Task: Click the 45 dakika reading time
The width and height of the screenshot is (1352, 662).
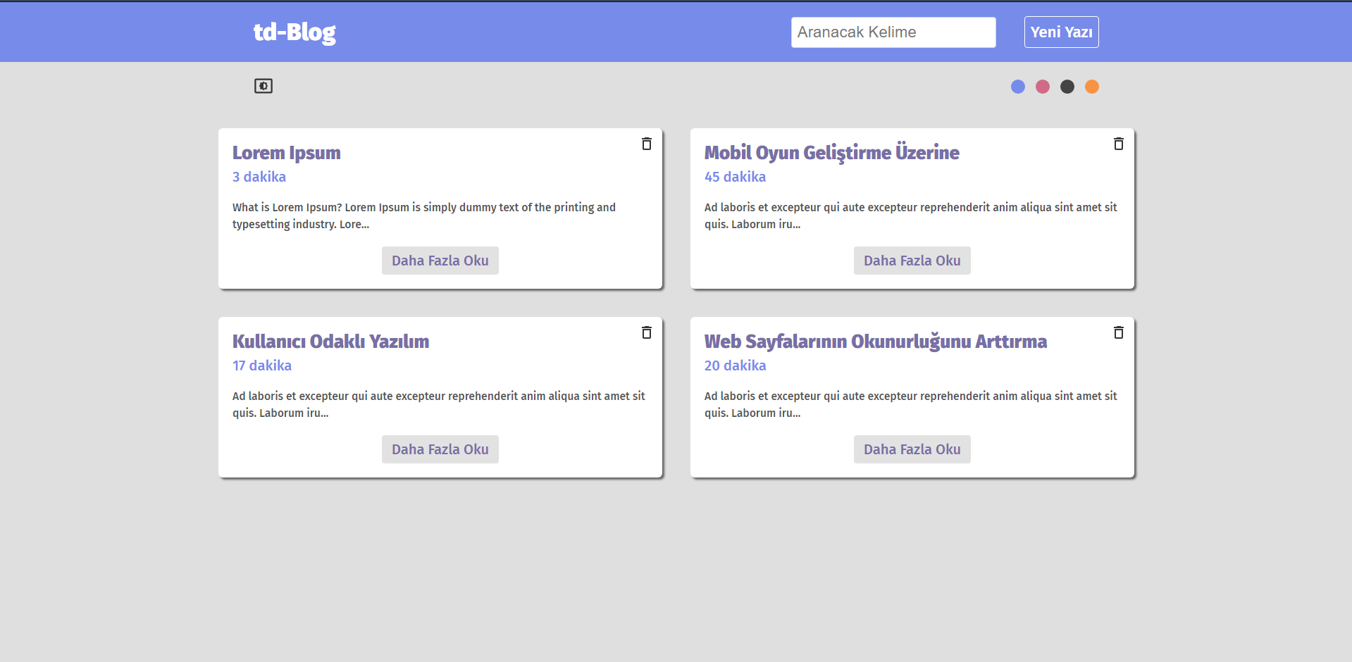Action: pos(735,177)
